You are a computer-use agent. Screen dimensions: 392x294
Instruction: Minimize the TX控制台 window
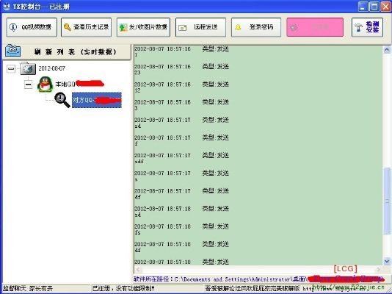[363, 7]
